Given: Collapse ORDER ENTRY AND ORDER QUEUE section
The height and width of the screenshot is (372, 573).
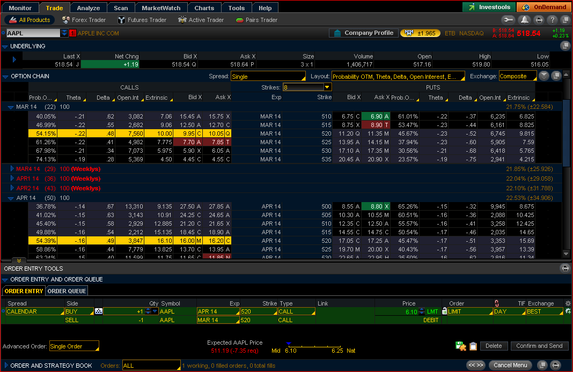Looking at the screenshot, I should [x=5, y=280].
